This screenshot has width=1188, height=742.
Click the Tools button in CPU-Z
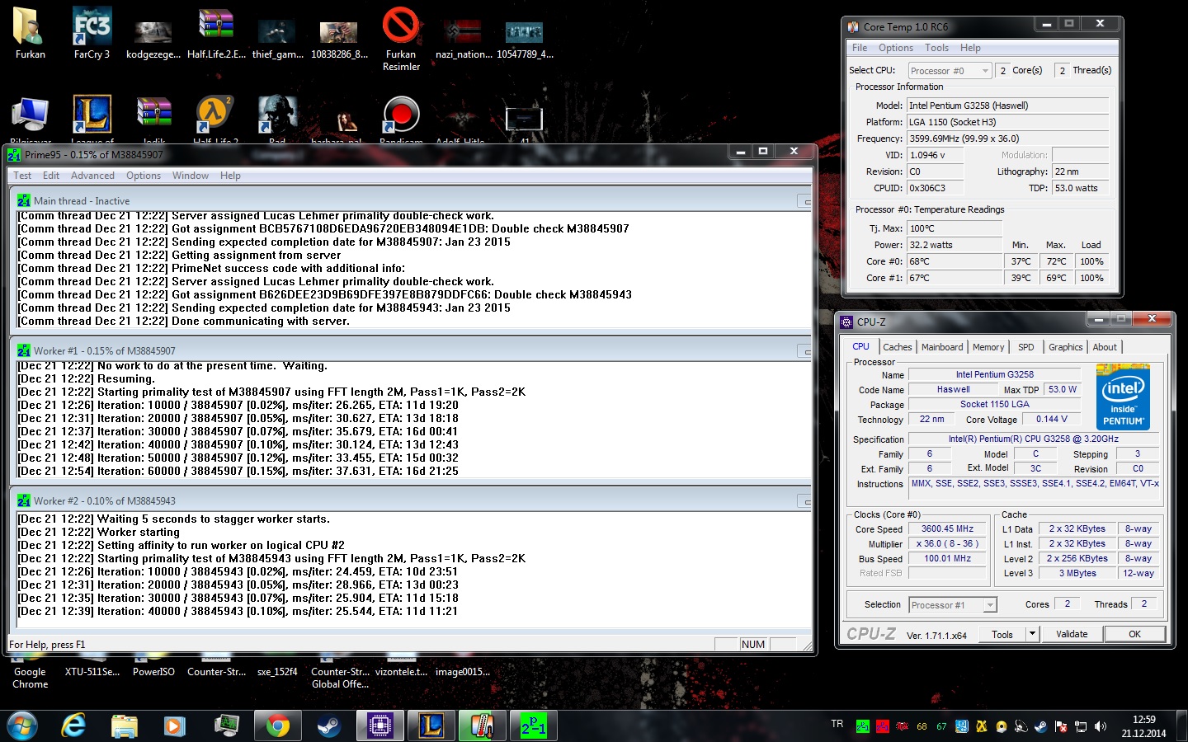pos(1002,634)
